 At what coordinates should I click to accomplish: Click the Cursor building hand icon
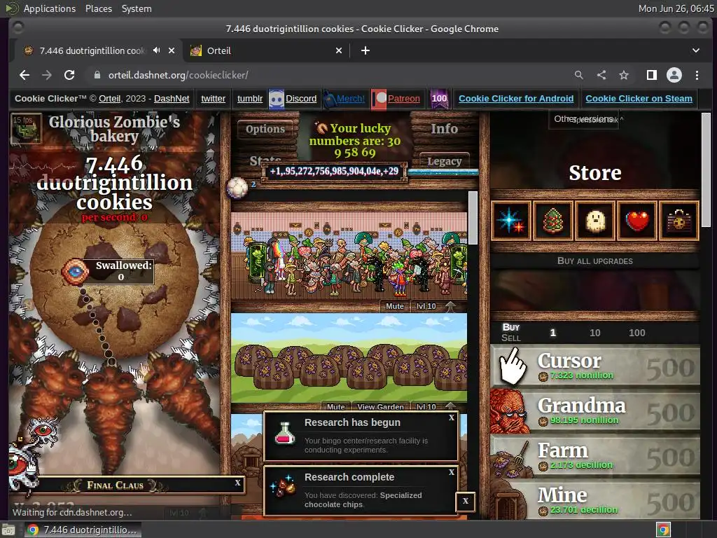point(512,366)
